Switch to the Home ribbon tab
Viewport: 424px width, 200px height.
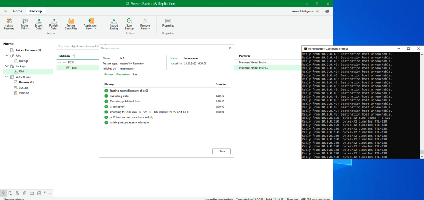[18, 11]
